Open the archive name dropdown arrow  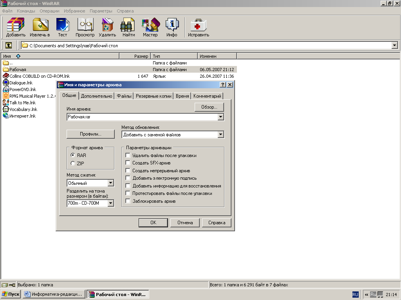(x=221, y=117)
